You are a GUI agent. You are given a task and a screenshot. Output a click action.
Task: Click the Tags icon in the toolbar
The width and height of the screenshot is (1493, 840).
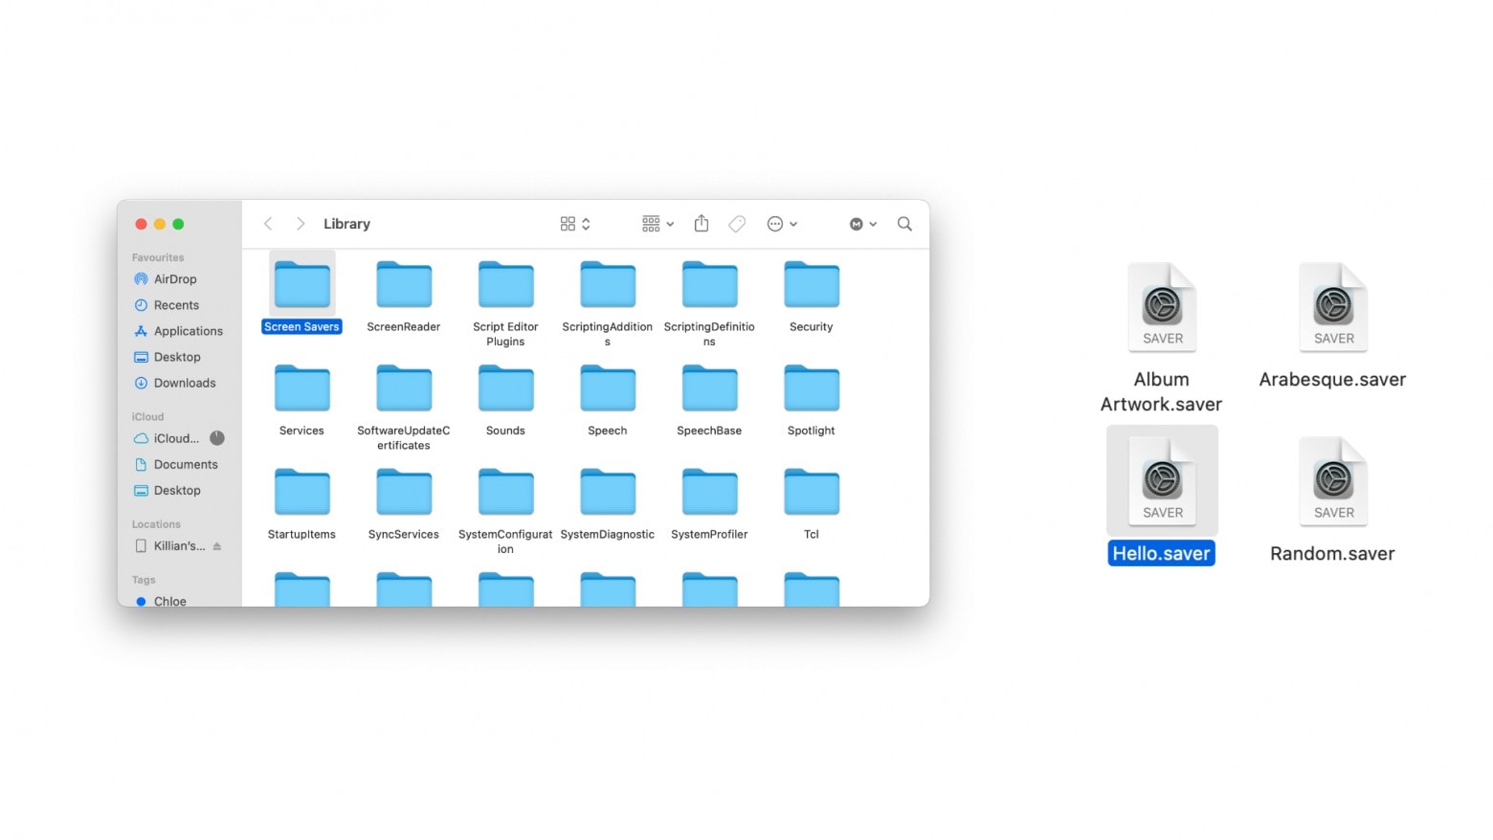point(737,223)
